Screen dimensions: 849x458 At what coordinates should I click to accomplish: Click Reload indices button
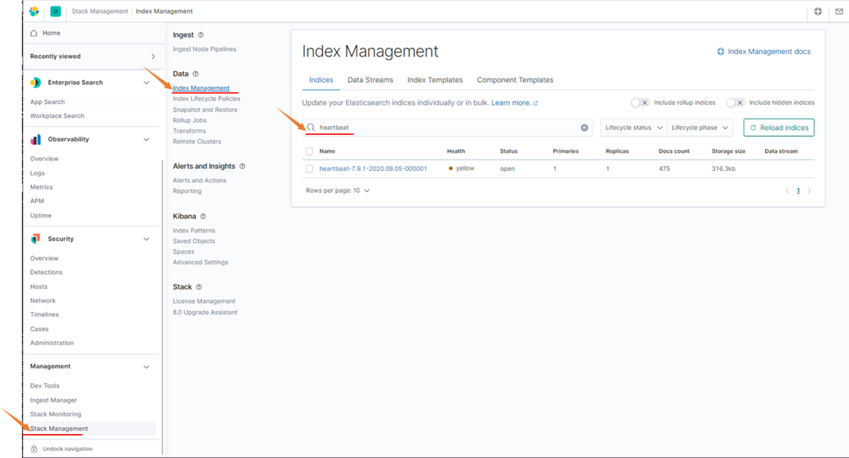pyautogui.click(x=779, y=128)
